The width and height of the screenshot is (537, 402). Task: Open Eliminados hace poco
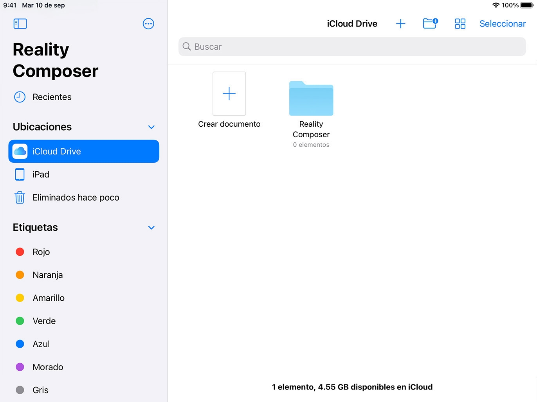point(84,197)
